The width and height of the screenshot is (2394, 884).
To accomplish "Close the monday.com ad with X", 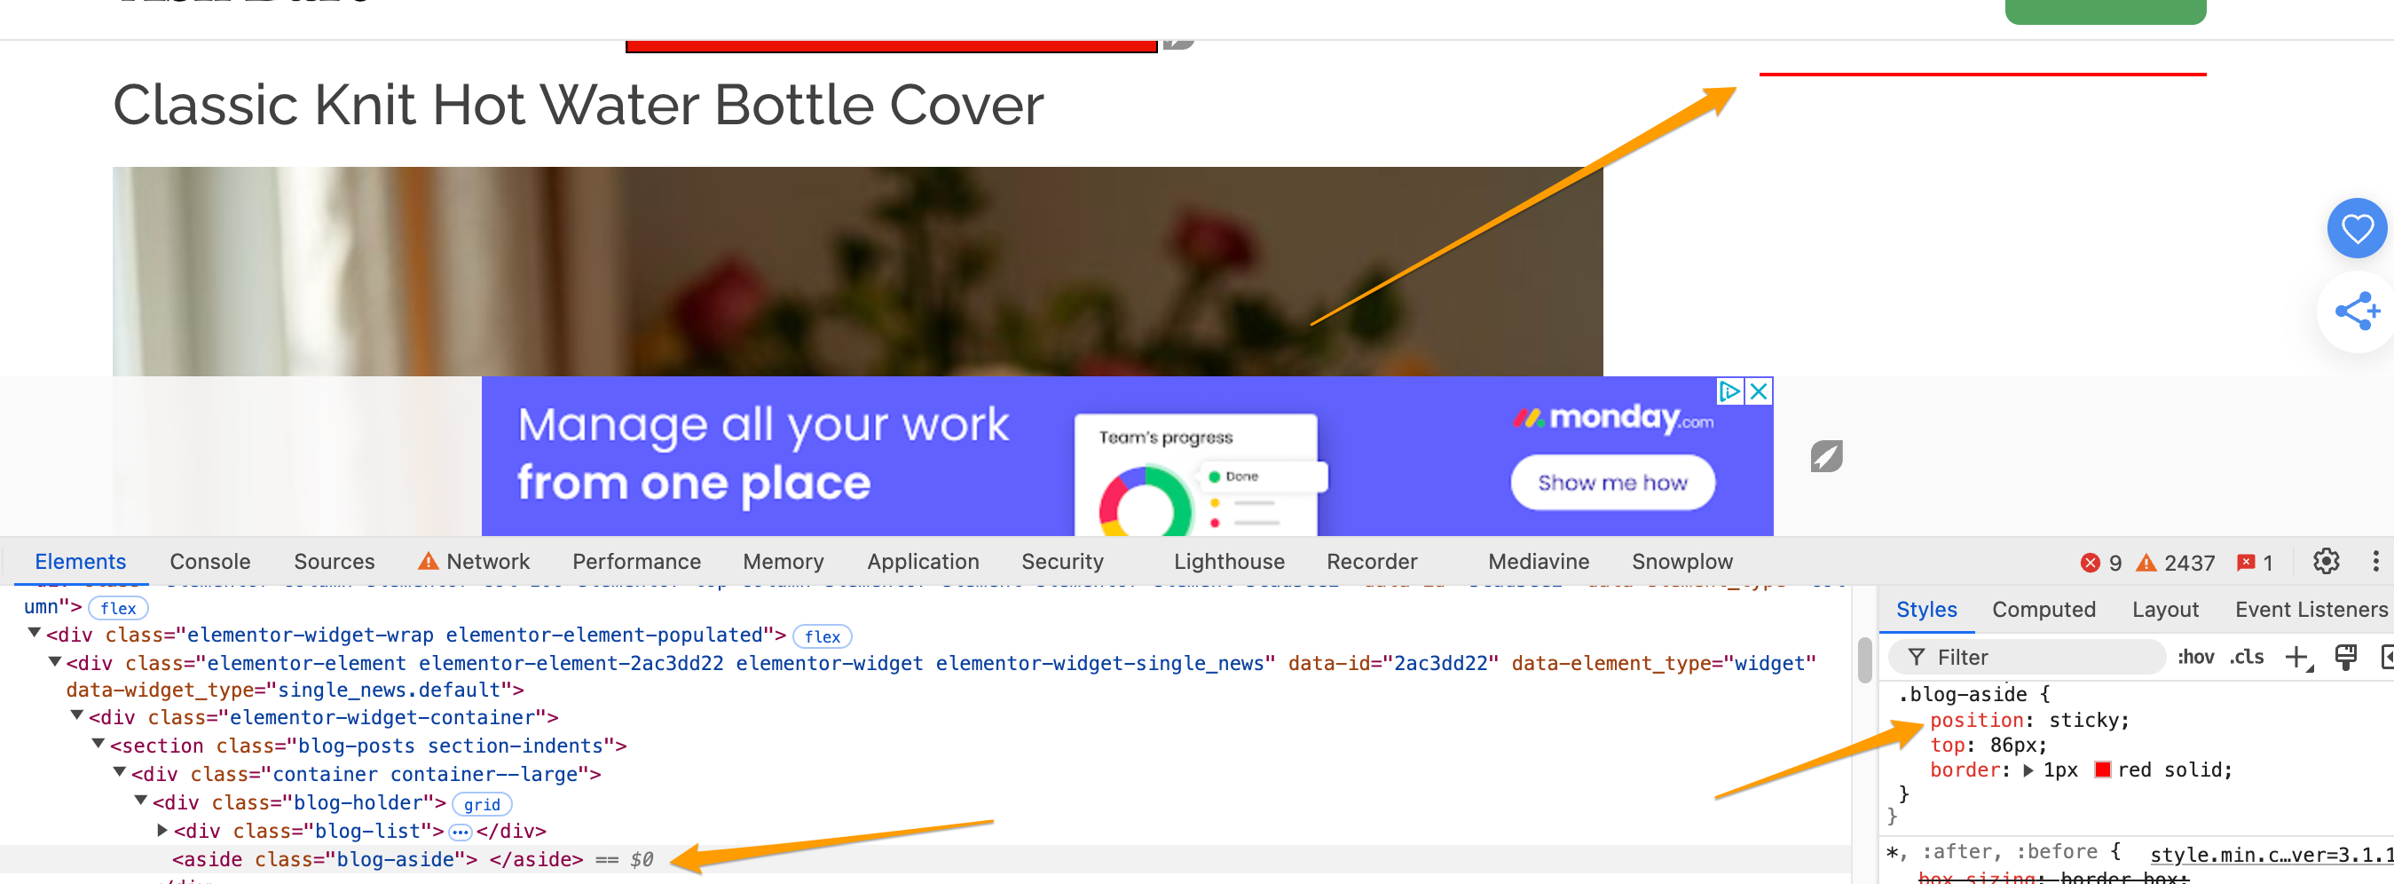I will point(1759,391).
